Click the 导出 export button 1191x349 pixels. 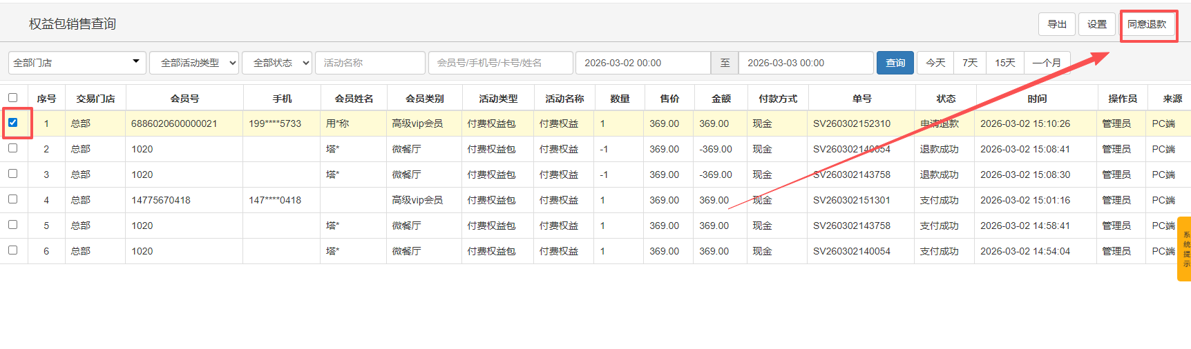[1056, 24]
